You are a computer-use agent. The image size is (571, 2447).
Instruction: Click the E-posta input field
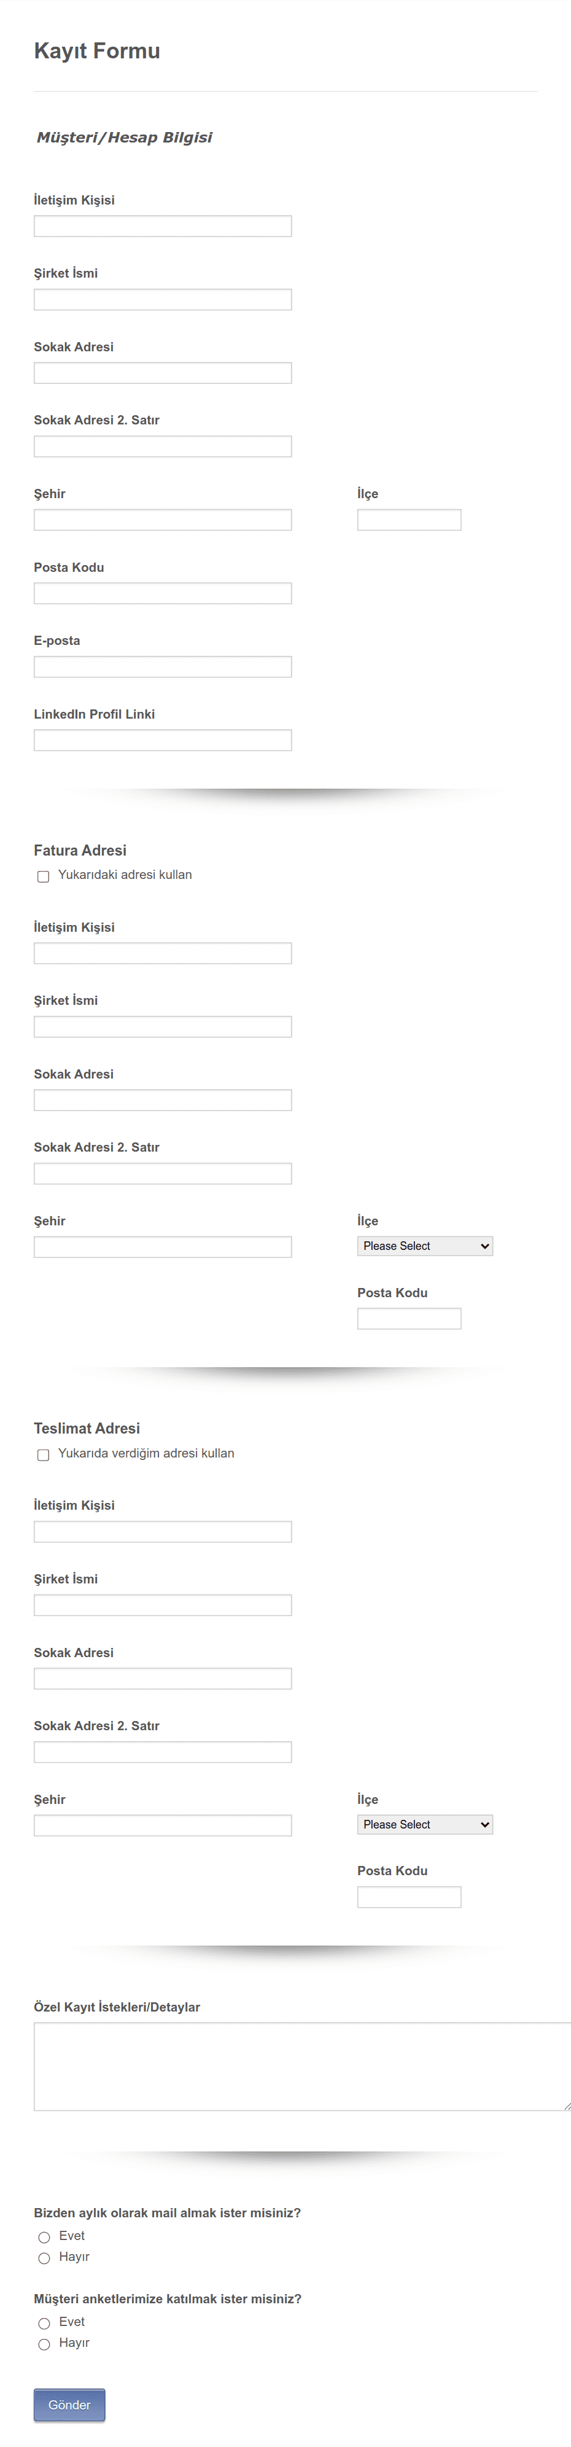coord(163,667)
